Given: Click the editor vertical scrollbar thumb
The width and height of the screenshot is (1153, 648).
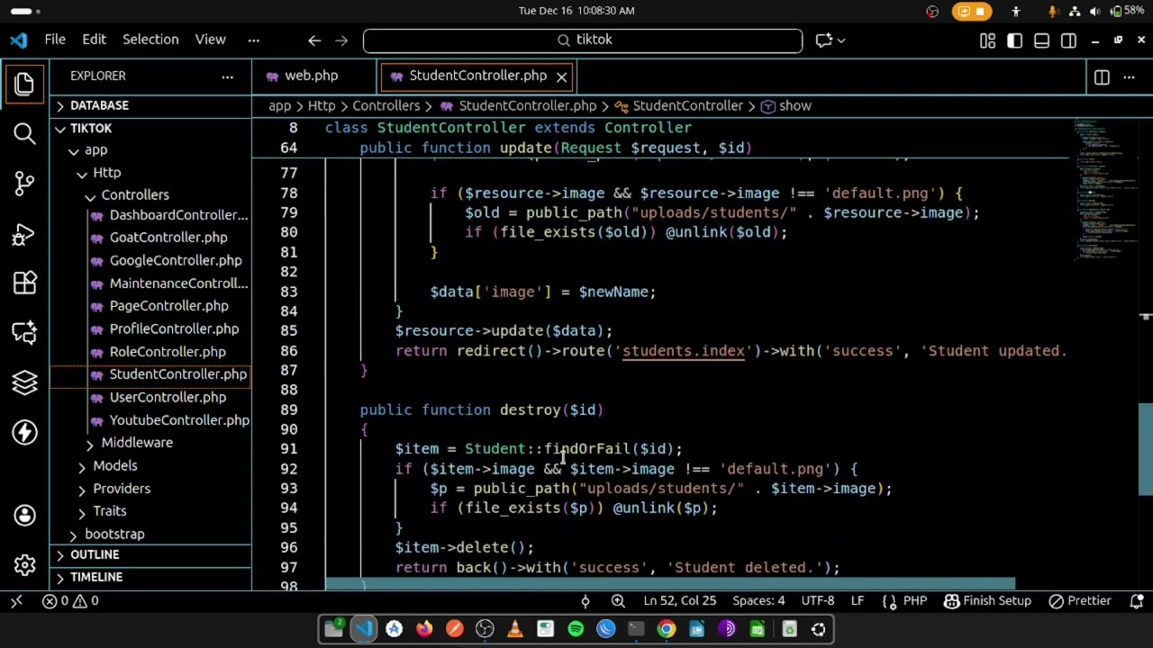Looking at the screenshot, I should coord(1146,450).
